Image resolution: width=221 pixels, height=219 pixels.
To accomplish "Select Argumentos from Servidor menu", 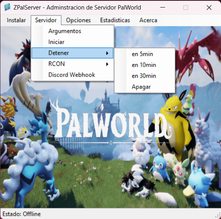I will coord(72,31).
